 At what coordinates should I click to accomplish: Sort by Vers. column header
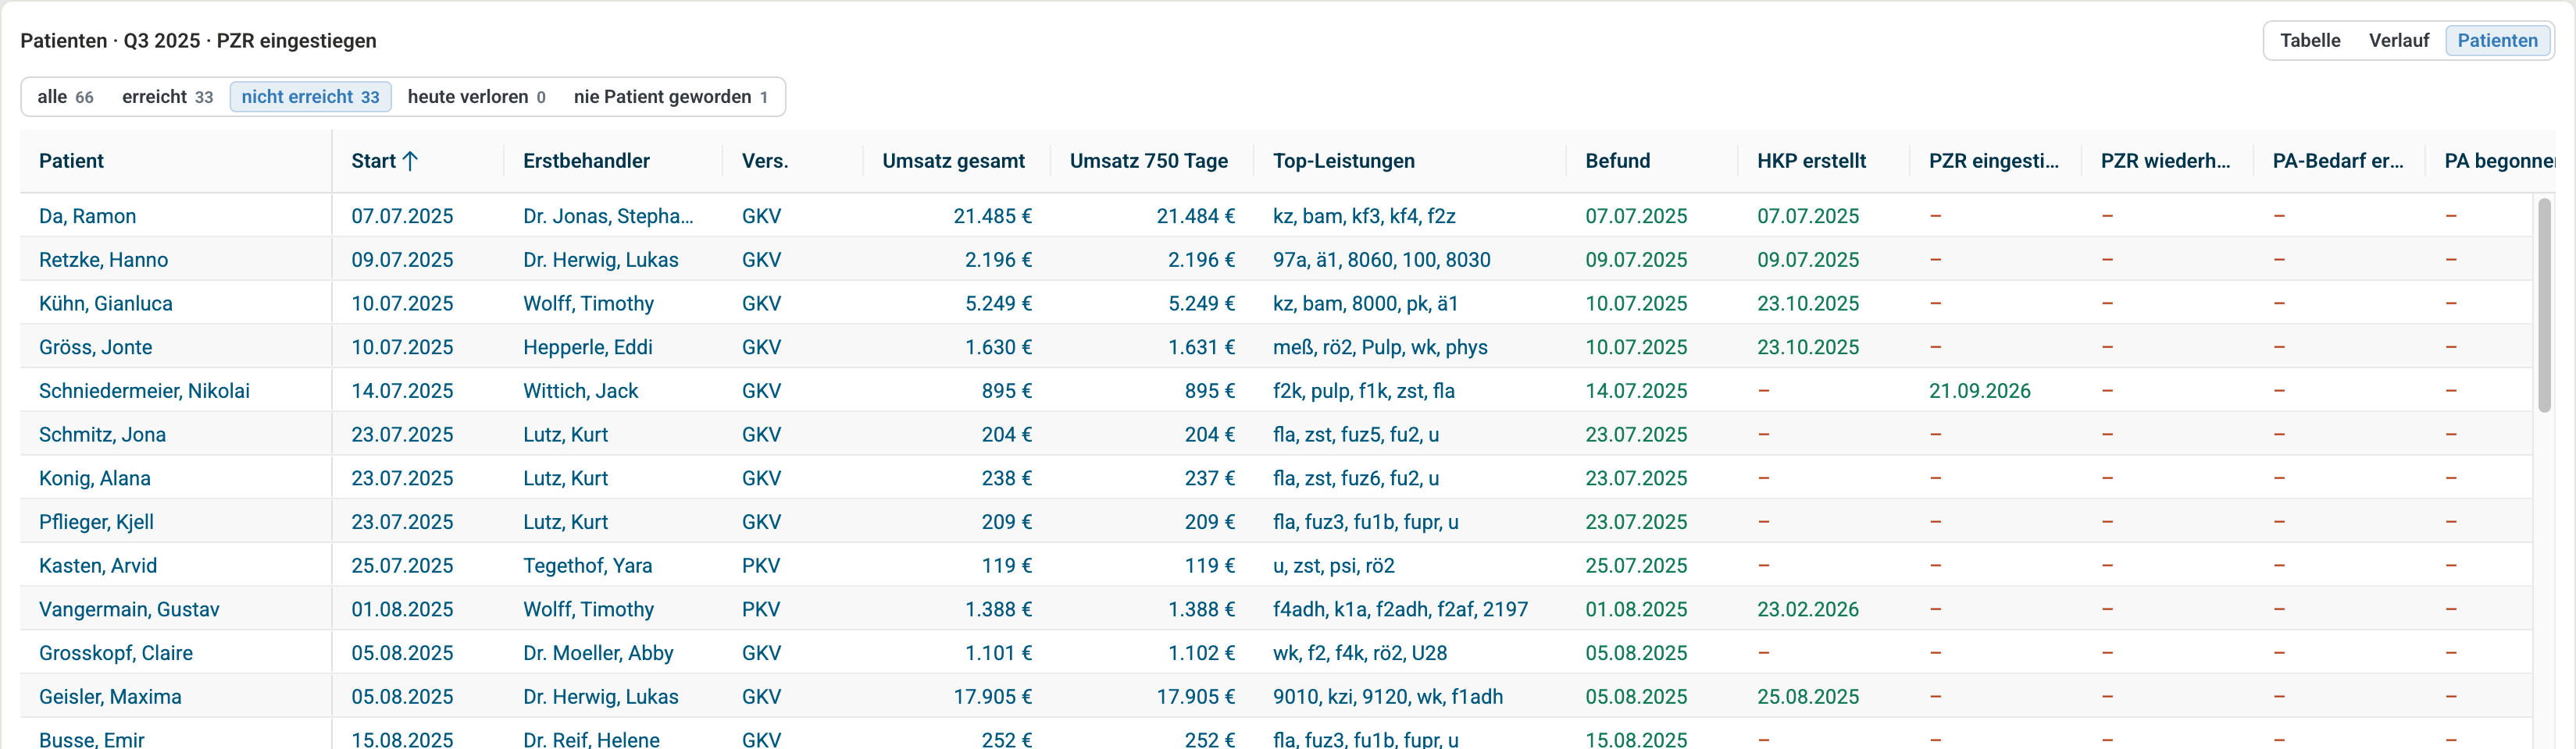pyautogui.click(x=764, y=161)
